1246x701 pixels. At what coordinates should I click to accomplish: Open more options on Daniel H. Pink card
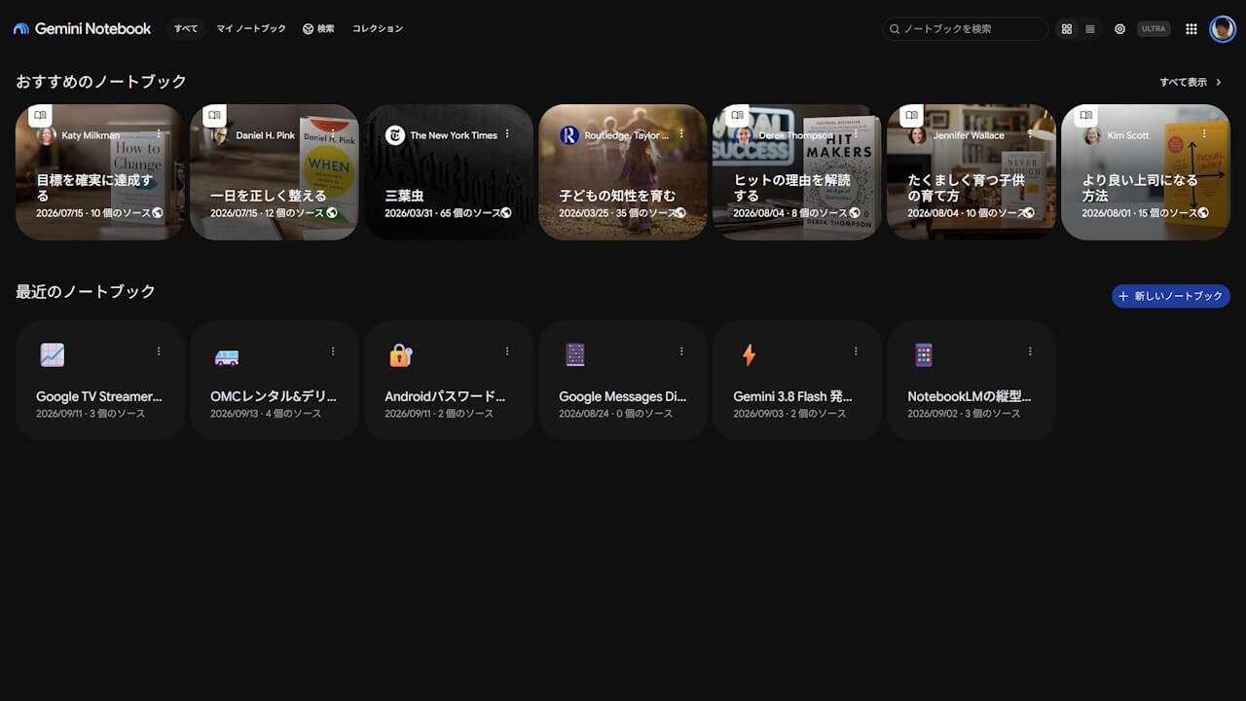point(333,133)
